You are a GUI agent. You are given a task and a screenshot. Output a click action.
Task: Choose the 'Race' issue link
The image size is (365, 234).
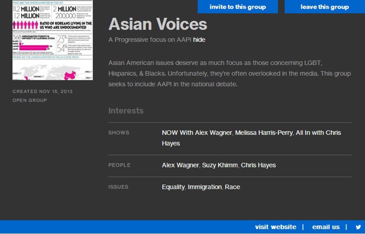[232, 187]
